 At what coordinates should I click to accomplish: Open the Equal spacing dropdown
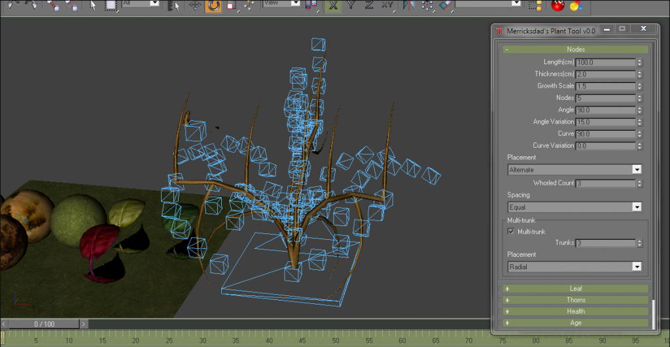tap(574, 207)
